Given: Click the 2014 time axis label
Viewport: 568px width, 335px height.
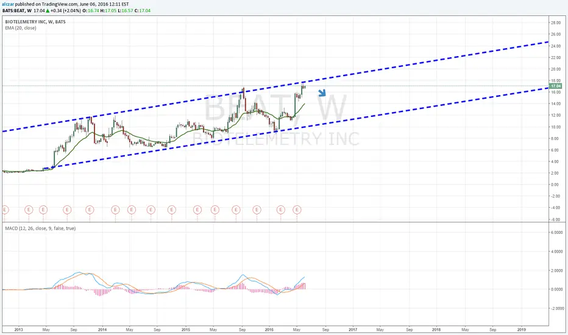Looking at the screenshot, I should coord(102,330).
